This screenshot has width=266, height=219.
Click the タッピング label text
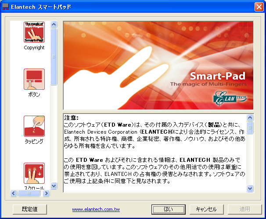point(34,141)
